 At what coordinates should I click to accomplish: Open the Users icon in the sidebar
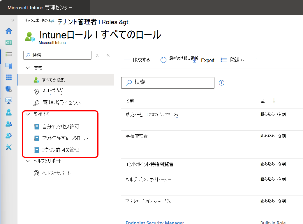pos(9,112)
